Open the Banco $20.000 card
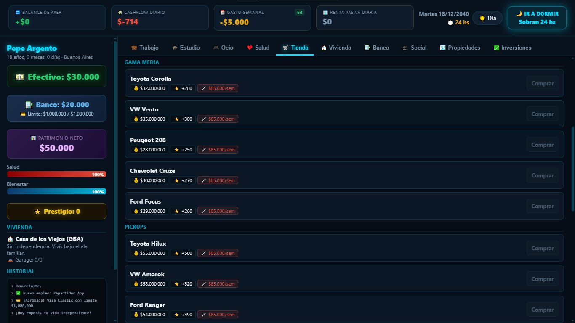The height and width of the screenshot is (323, 575). (56, 108)
